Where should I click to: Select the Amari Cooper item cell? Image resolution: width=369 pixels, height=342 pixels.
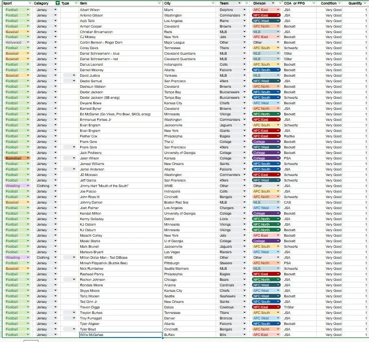(x=121, y=26)
